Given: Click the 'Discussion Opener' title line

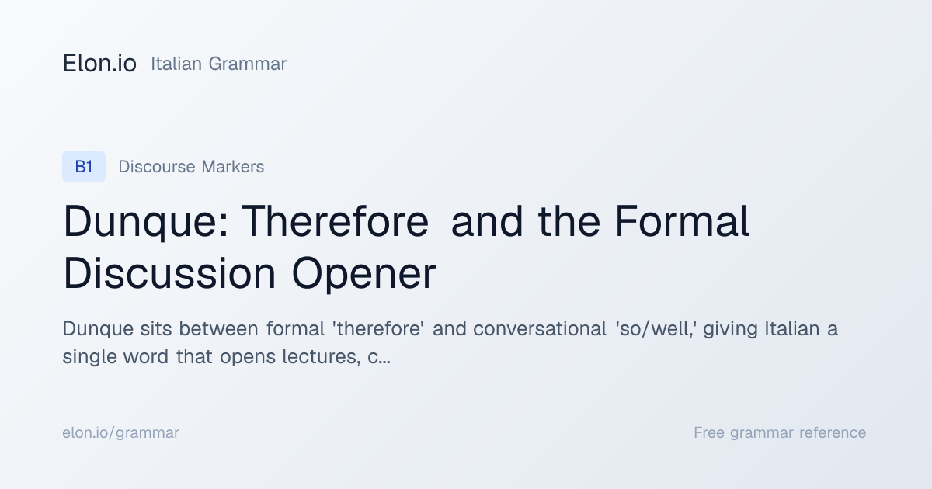Looking at the screenshot, I should pos(249,274).
